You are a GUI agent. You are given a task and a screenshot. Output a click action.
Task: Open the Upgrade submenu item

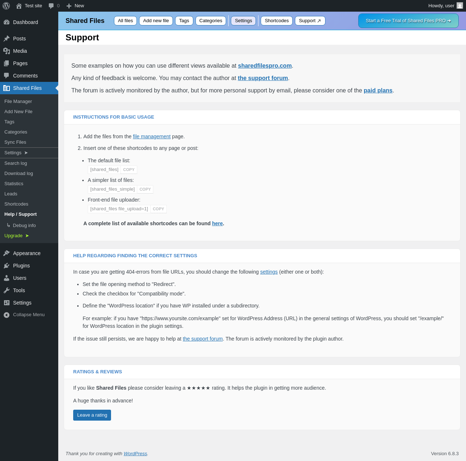tap(29, 235)
